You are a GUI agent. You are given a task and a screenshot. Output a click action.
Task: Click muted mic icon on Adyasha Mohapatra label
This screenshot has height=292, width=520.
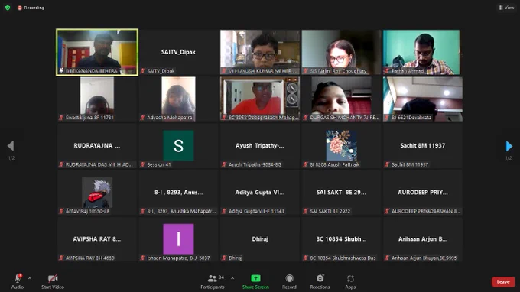142,117
